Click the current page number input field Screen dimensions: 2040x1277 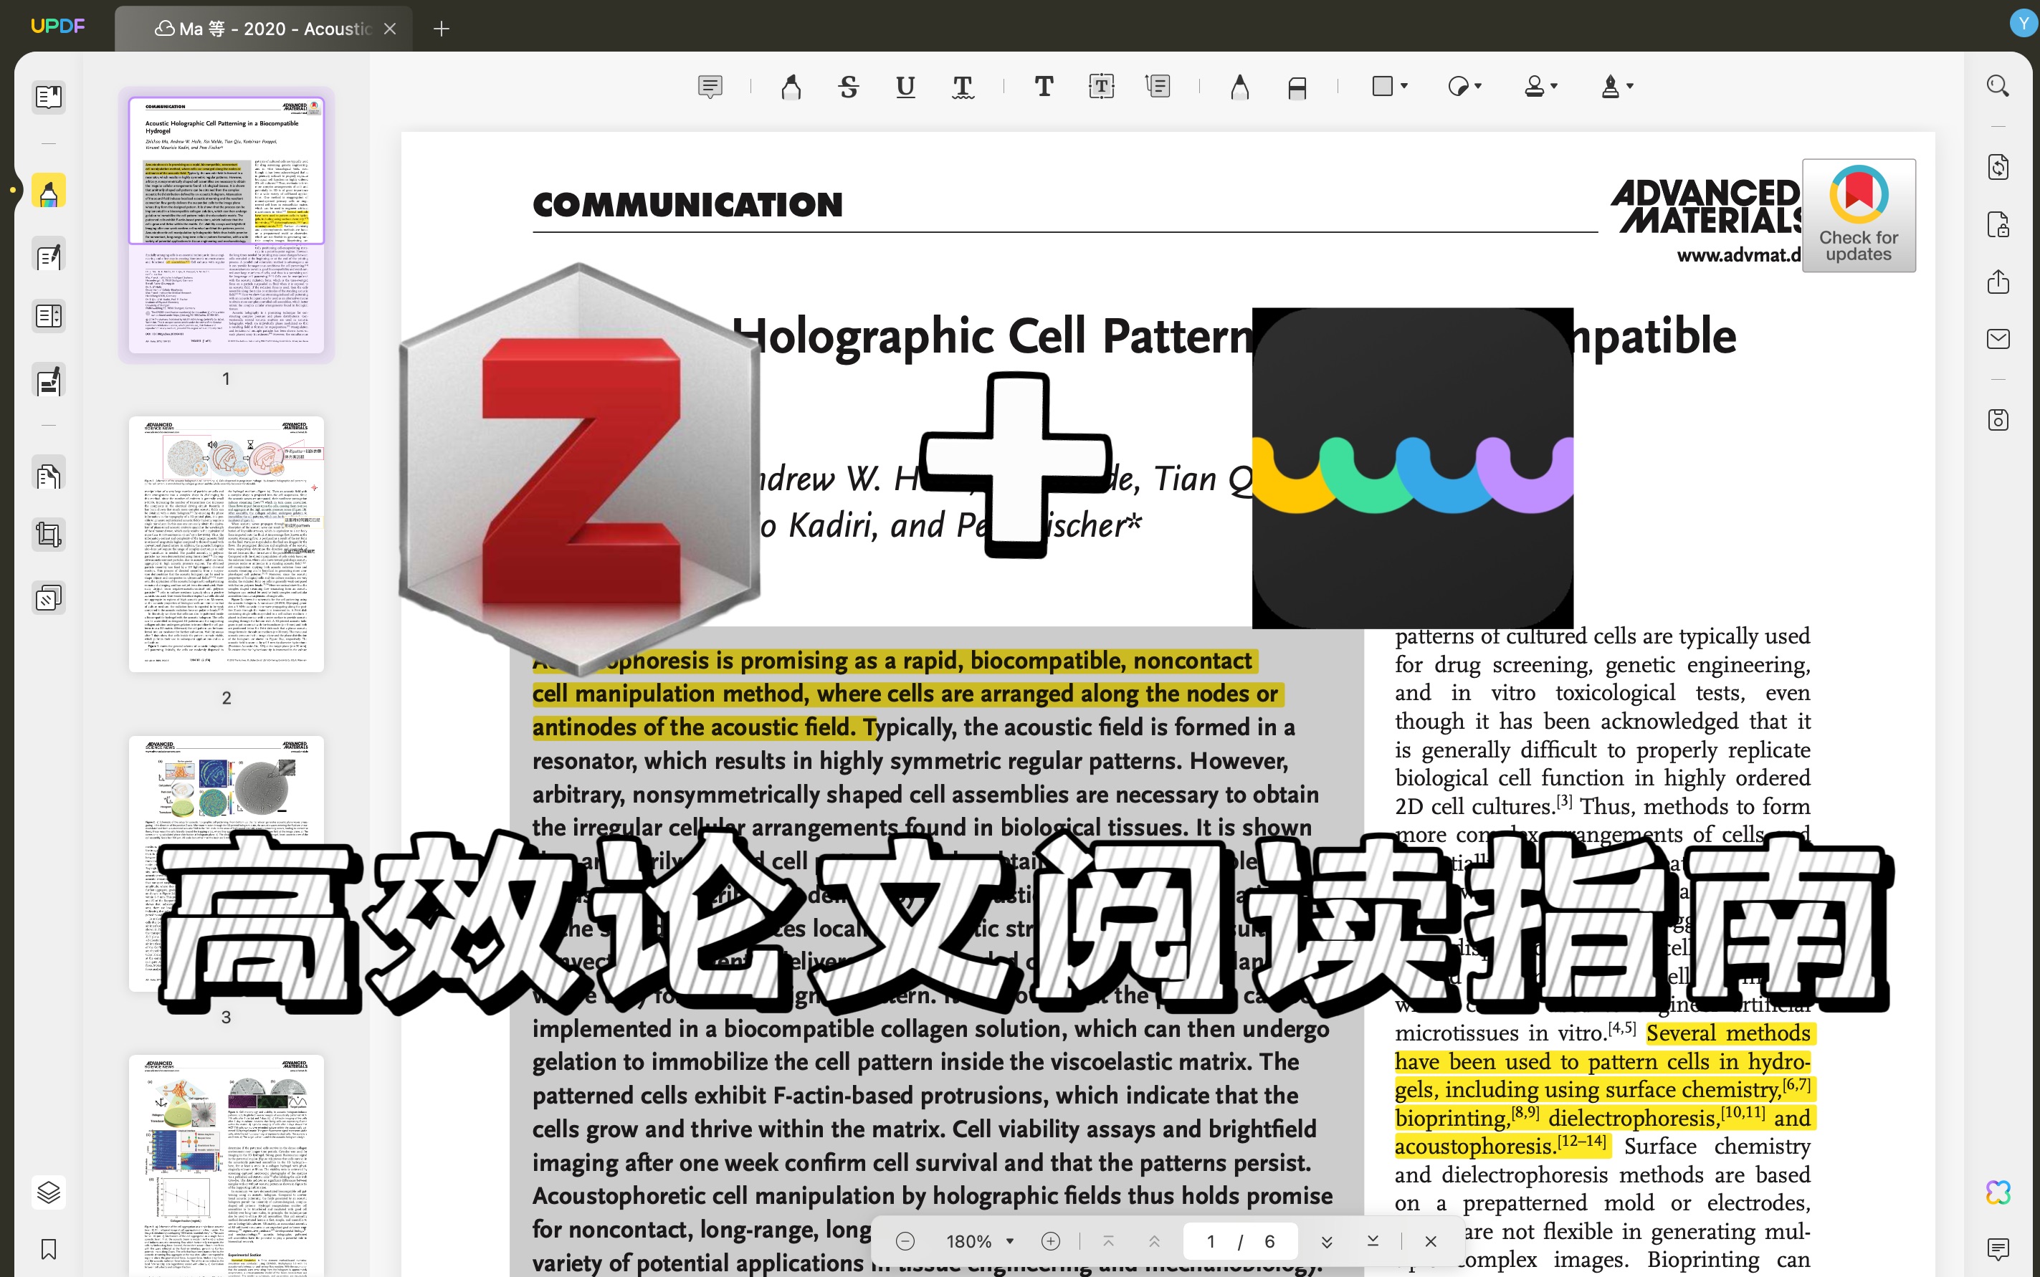tap(1211, 1240)
